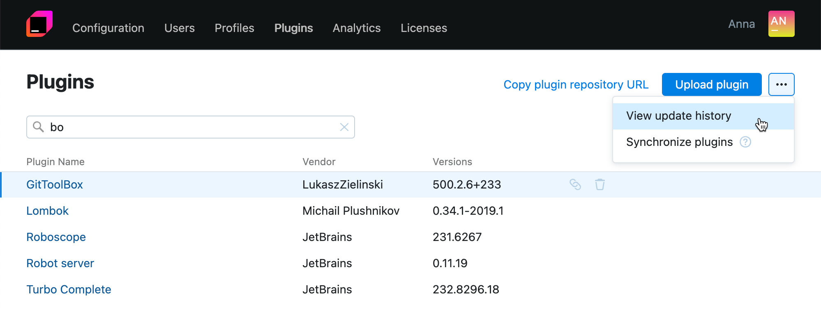Open the Turbo Complete plugin page
Screen dimensions: 821x309
(x=69, y=289)
